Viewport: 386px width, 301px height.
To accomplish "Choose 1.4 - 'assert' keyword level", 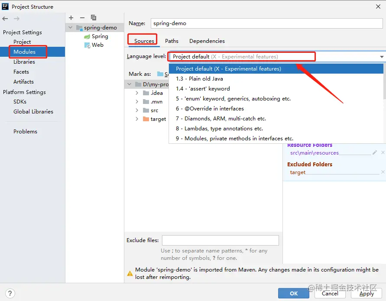I will 276,89.
